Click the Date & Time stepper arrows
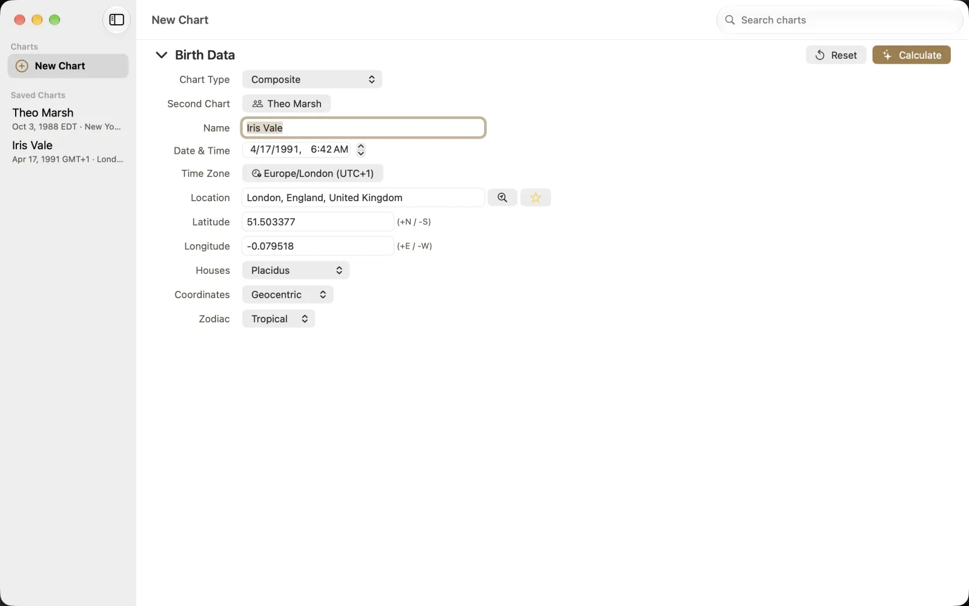969x606 pixels. coord(361,150)
